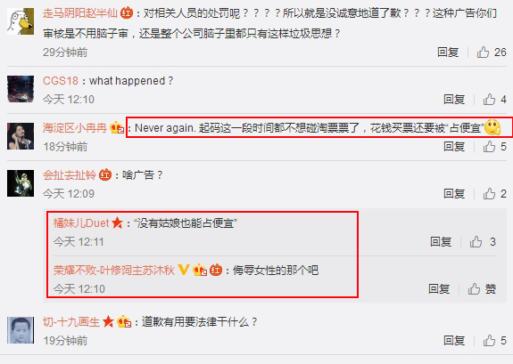Open 会扯去扯铃 profile link

70,175
